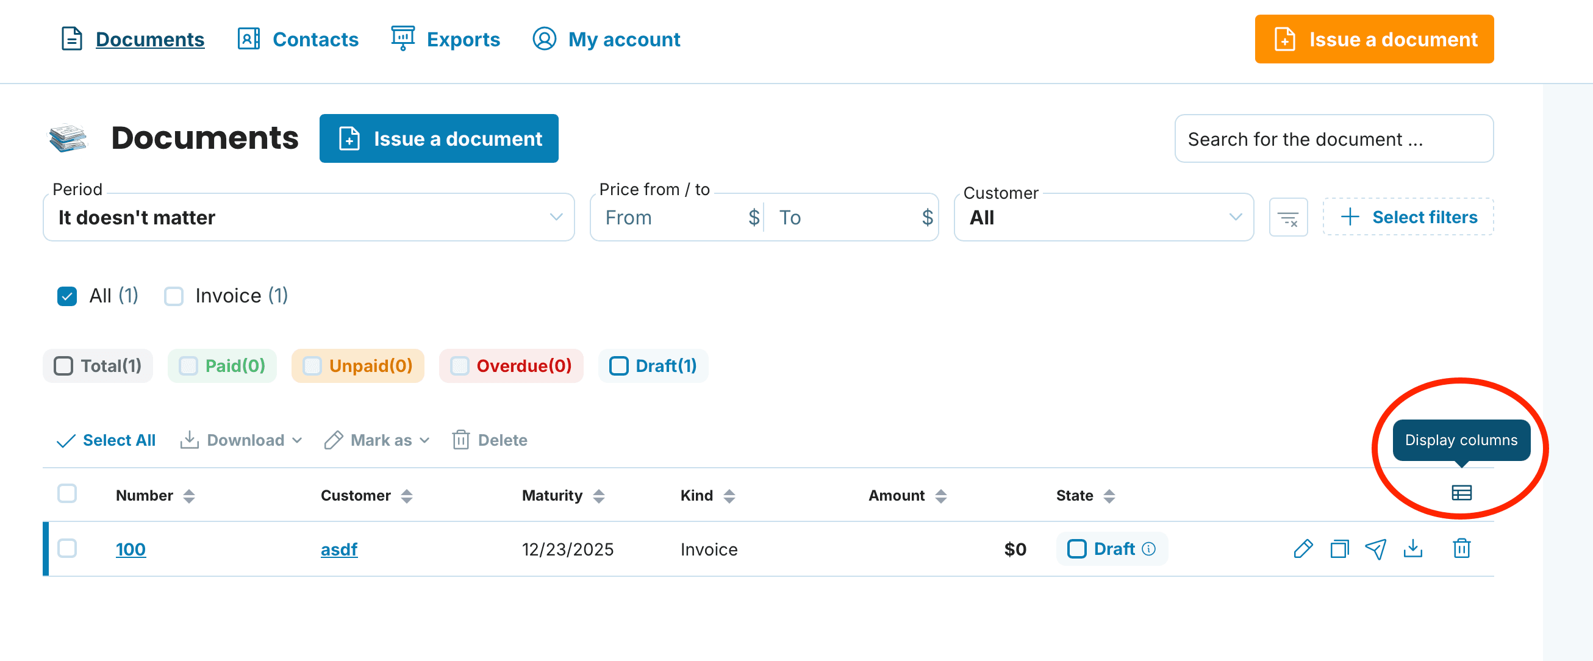The width and height of the screenshot is (1593, 661).
Task: Open the Customer All dropdown
Action: click(x=1104, y=217)
